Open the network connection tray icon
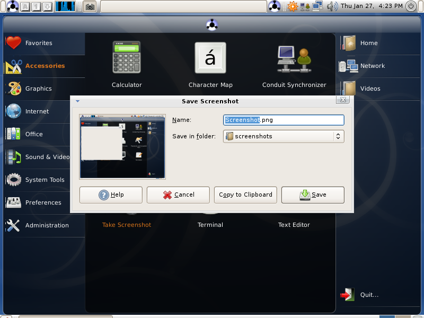This screenshot has width=424, height=318. 317,6
